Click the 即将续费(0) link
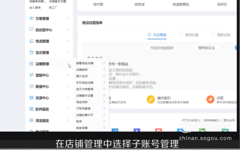The image size is (240, 150). click(x=212, y=120)
